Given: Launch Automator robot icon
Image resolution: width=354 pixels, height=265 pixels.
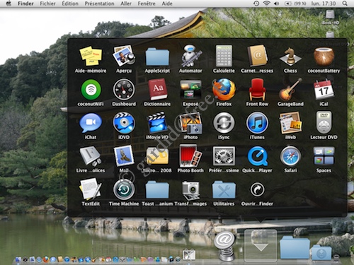Looking at the screenshot, I should point(190,56).
